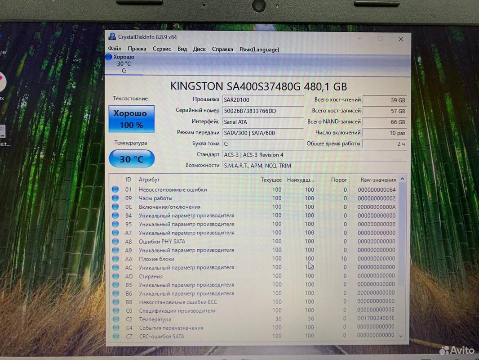Screen dimensions: 479x360
Task: Click the status icon for Стирания row
Action: click(115, 276)
